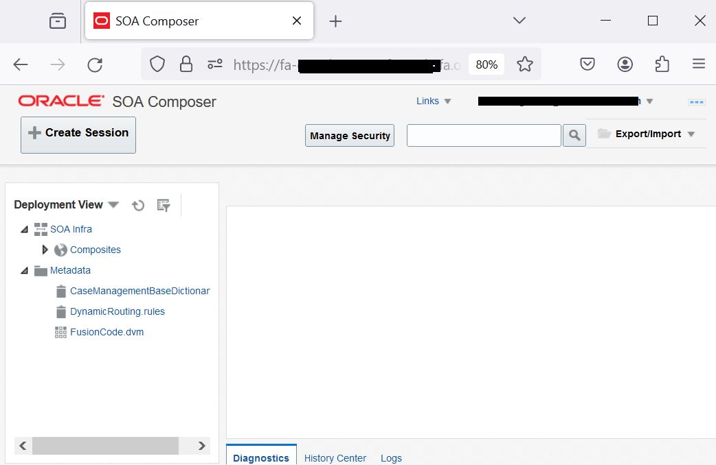Switch to the Diagnostics tab
This screenshot has height=465, width=716.
pos(261,457)
